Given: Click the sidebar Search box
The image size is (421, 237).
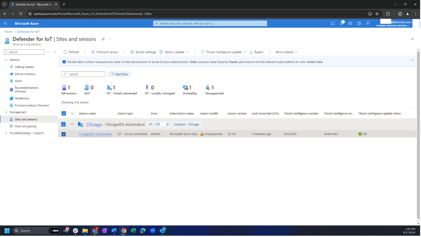Looking at the screenshot, I should pyautogui.click(x=24, y=52).
